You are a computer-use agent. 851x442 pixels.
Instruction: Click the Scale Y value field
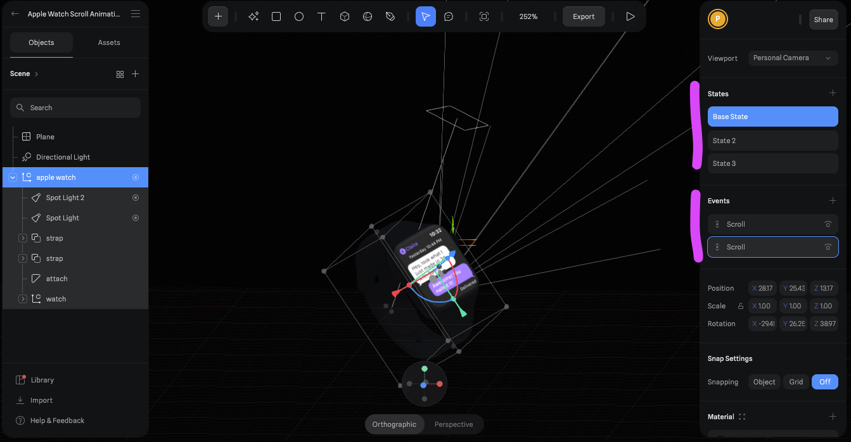click(x=793, y=306)
